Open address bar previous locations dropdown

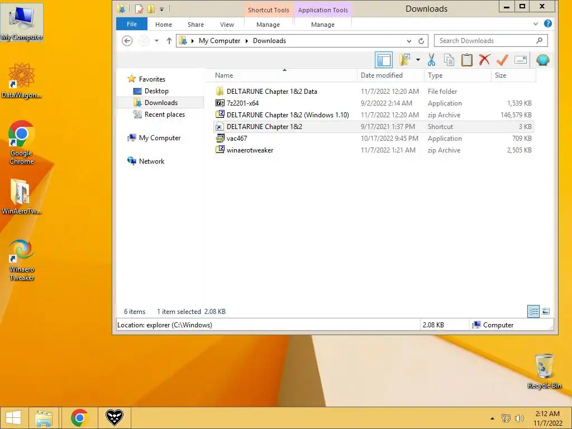[409, 41]
